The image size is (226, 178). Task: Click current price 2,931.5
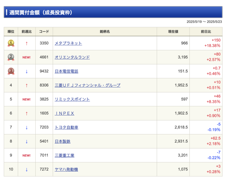tap(181, 141)
